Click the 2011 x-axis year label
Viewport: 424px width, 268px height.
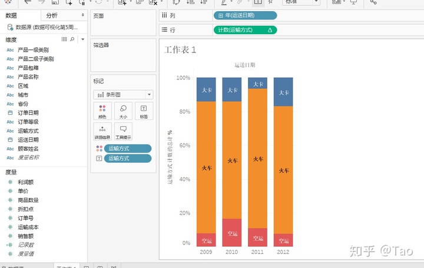pyautogui.click(x=257, y=252)
